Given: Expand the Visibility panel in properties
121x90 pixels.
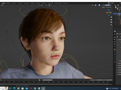Looking at the screenshot, I should click(x=119, y=70).
